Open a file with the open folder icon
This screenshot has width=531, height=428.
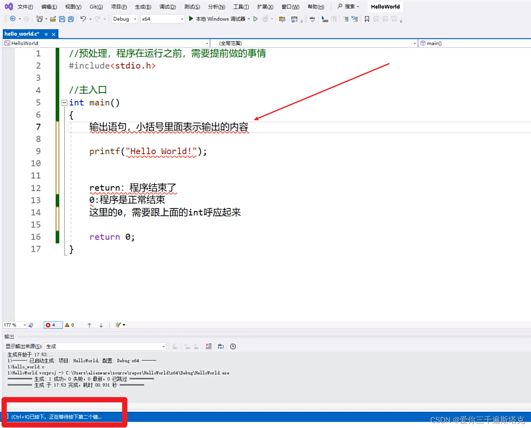(x=53, y=19)
